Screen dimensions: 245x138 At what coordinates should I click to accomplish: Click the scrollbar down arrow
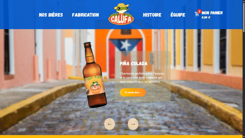coord(244,137)
